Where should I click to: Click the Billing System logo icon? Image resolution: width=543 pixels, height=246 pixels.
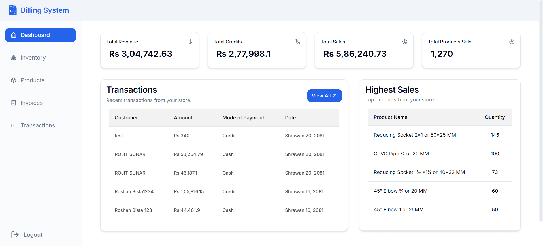pos(13,10)
